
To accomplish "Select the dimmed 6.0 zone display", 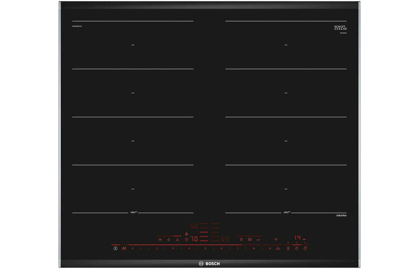I will point(225,239).
